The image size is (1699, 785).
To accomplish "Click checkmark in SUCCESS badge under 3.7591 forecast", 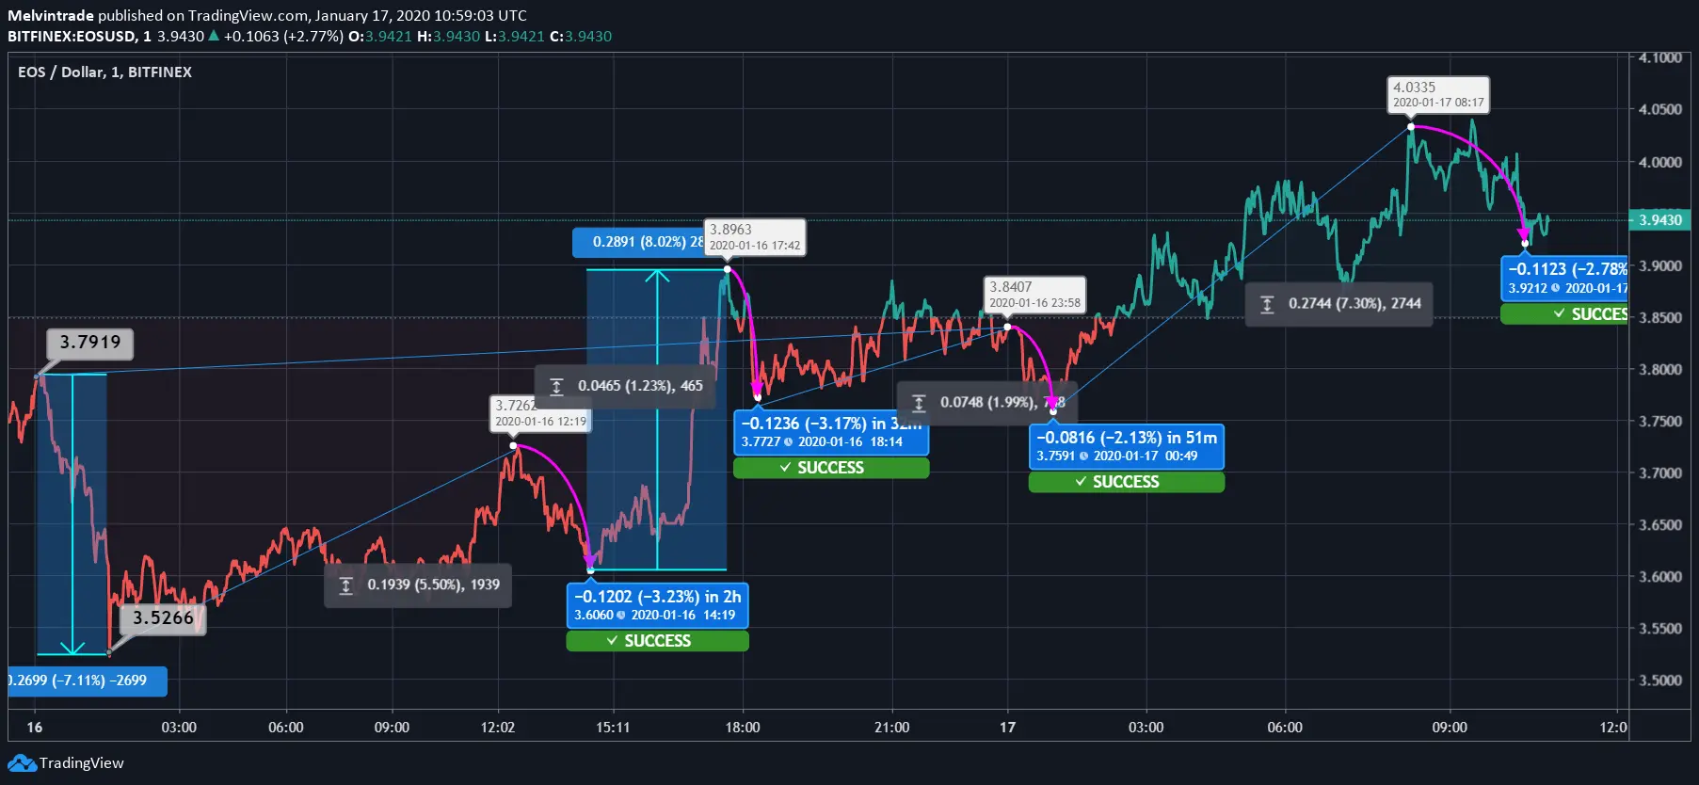I will click(x=1081, y=482).
